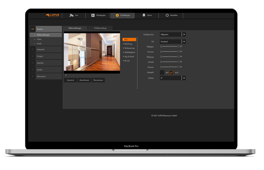264x170 pixels.
Task: Click the camera video preview image
Action: (92, 52)
